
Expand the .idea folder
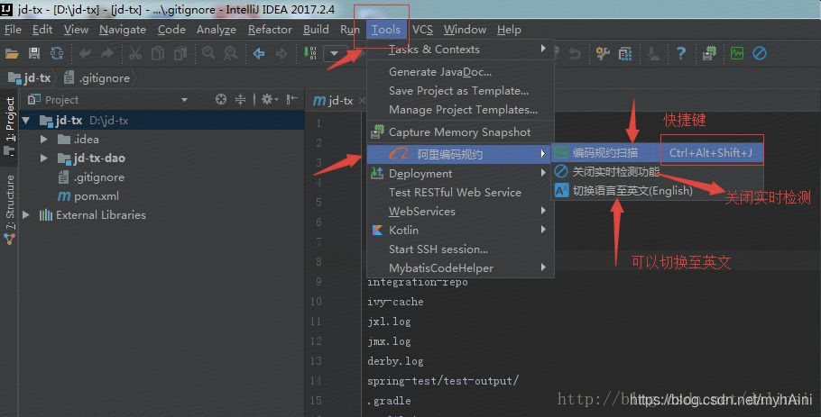pos(44,140)
